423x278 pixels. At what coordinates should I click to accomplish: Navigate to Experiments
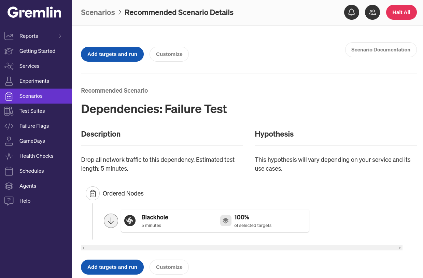36,81
